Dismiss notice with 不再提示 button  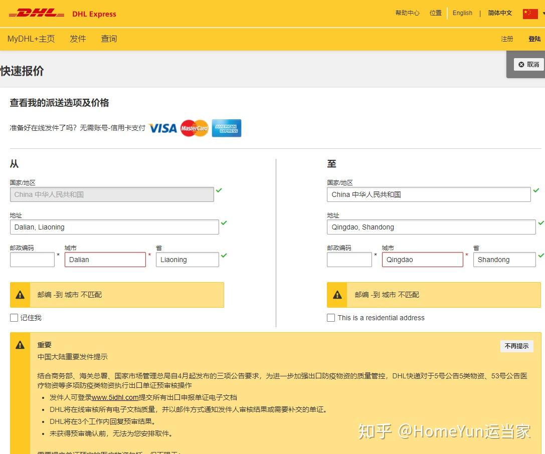pos(516,346)
